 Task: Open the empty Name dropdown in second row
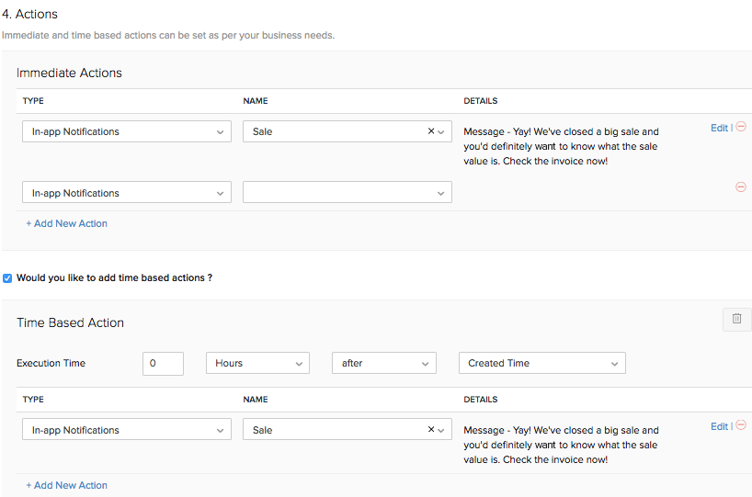point(347,193)
